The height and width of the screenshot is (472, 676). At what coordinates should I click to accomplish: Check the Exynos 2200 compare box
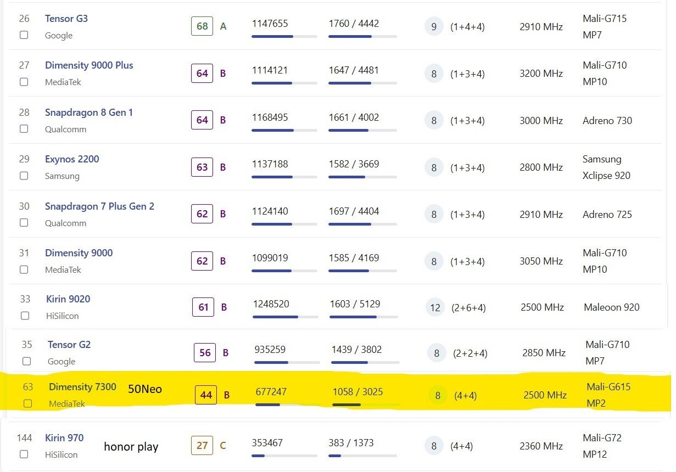click(24, 176)
